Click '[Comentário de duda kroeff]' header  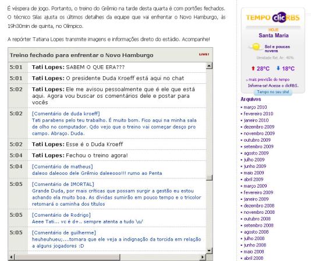(66, 114)
